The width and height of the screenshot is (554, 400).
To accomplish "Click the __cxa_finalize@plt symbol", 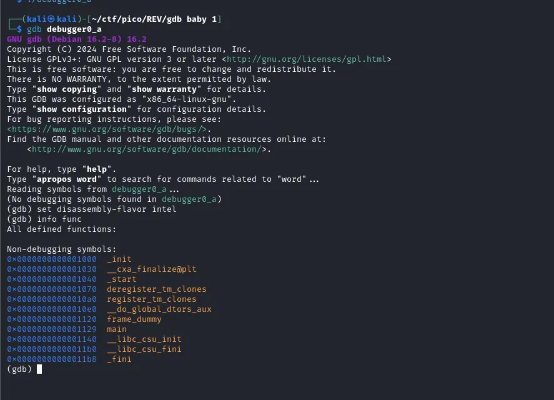I will point(152,269).
